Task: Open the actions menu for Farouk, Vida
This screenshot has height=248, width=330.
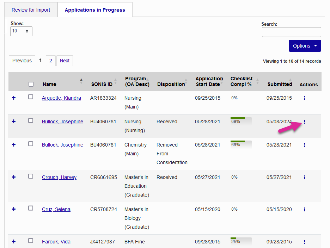Action: click(x=304, y=242)
